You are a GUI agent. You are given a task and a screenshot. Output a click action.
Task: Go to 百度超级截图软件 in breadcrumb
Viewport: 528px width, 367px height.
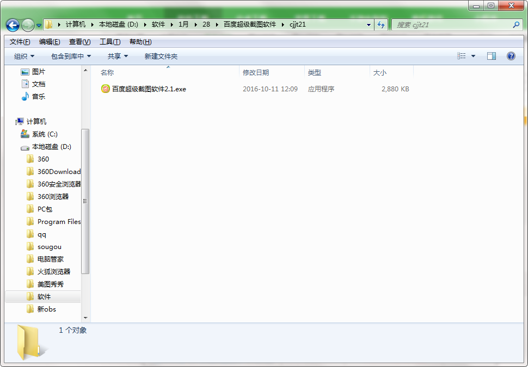pos(250,24)
